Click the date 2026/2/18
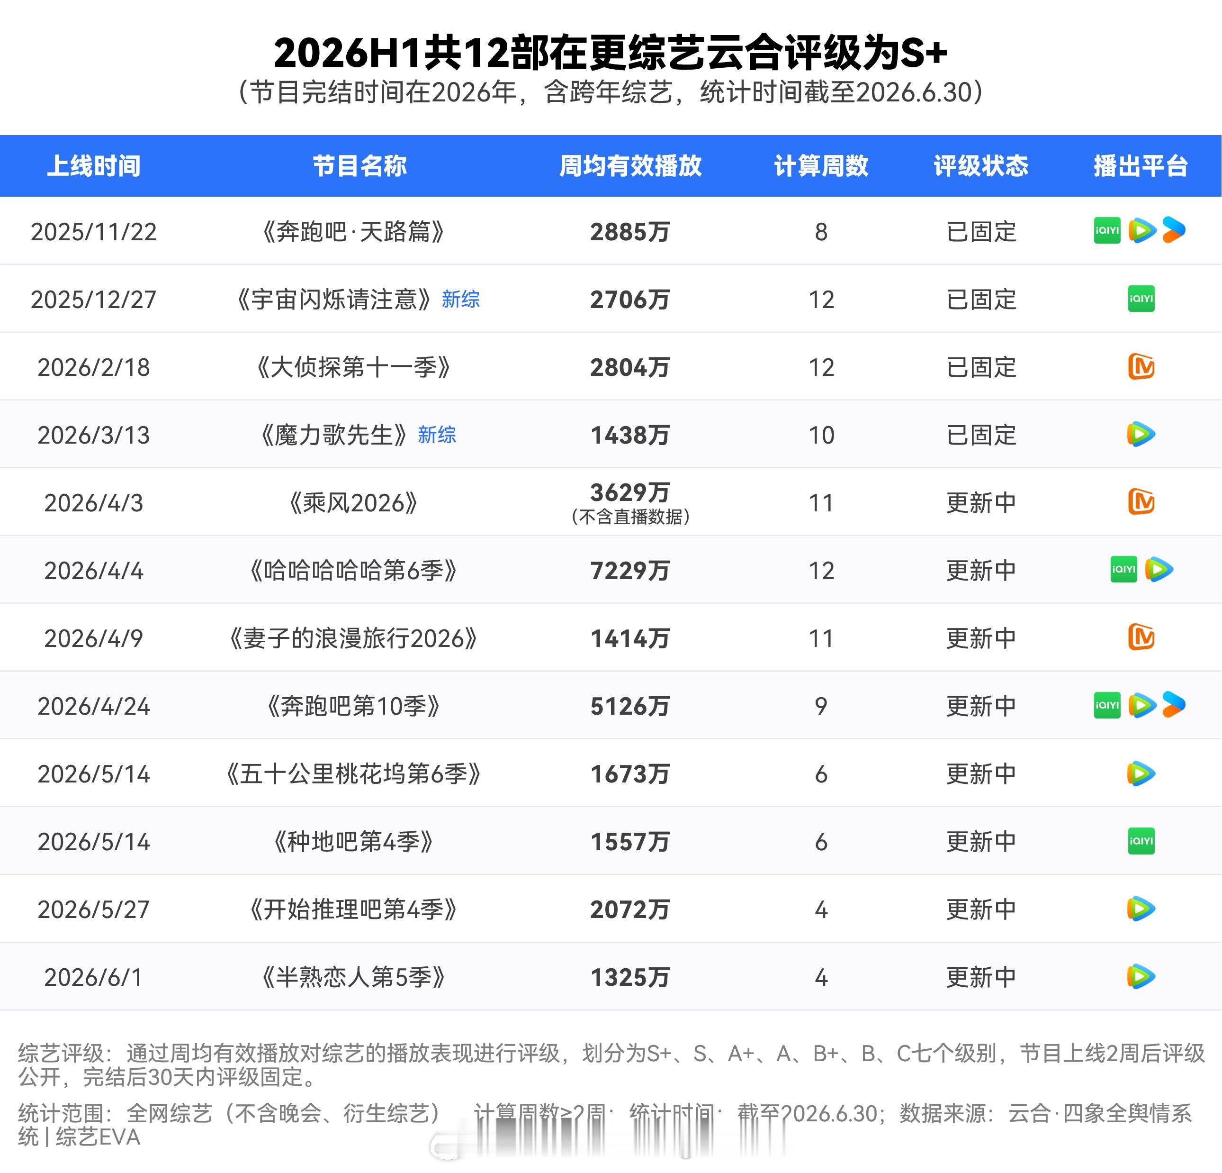 coord(94,367)
